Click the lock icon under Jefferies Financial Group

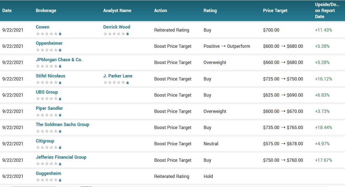point(60,164)
